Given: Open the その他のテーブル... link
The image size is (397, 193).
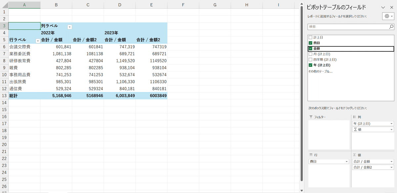Looking at the screenshot, I should (320, 71).
